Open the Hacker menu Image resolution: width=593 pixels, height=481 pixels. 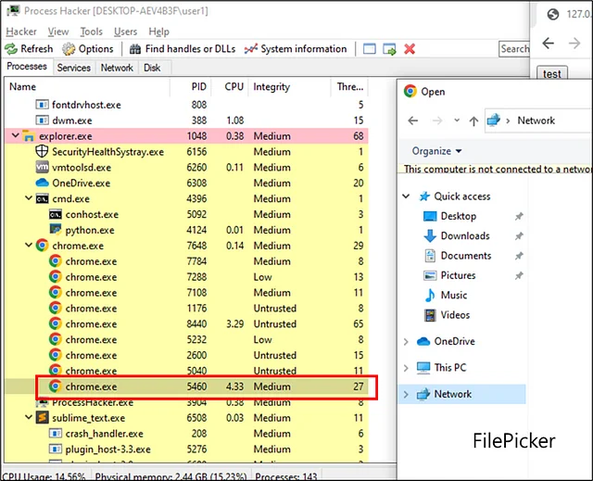[x=21, y=32]
